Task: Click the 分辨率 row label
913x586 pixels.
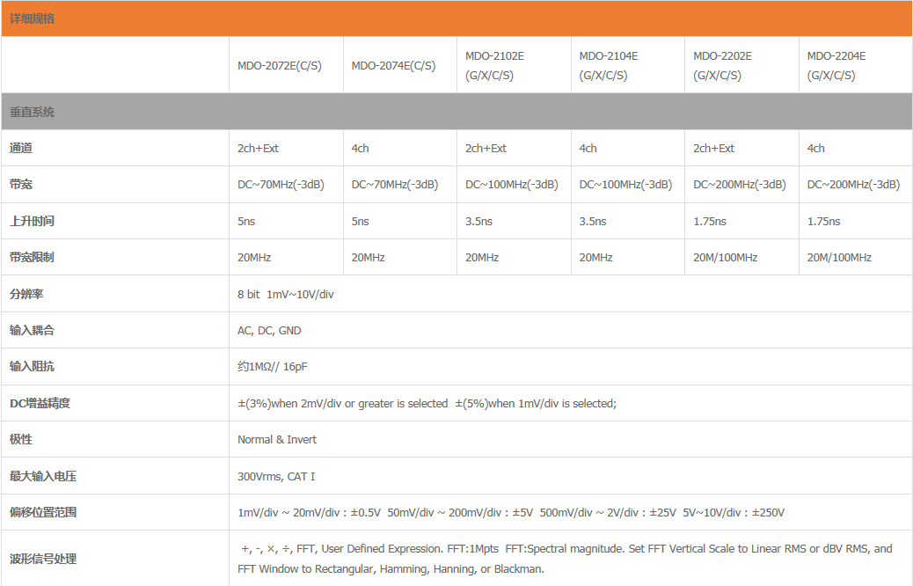Action: tap(26, 294)
